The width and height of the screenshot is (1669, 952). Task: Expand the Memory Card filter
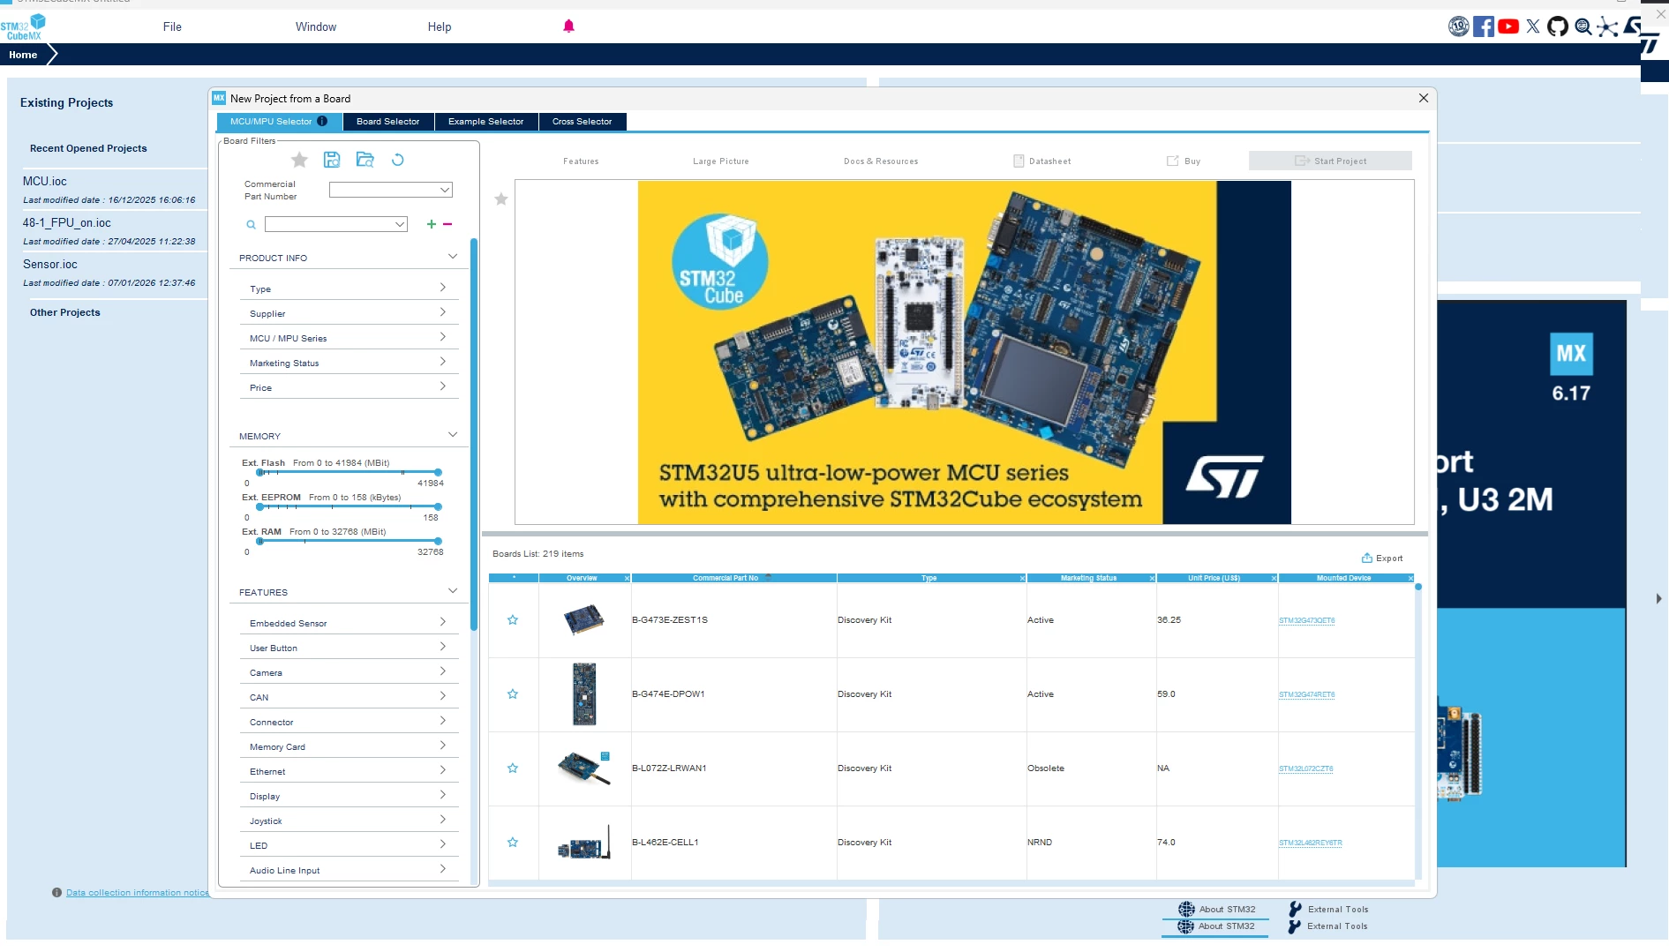click(349, 746)
